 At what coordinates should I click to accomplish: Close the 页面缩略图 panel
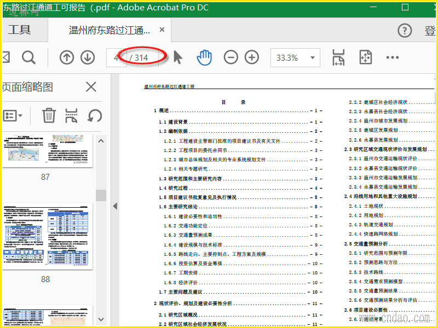pyautogui.click(x=91, y=87)
